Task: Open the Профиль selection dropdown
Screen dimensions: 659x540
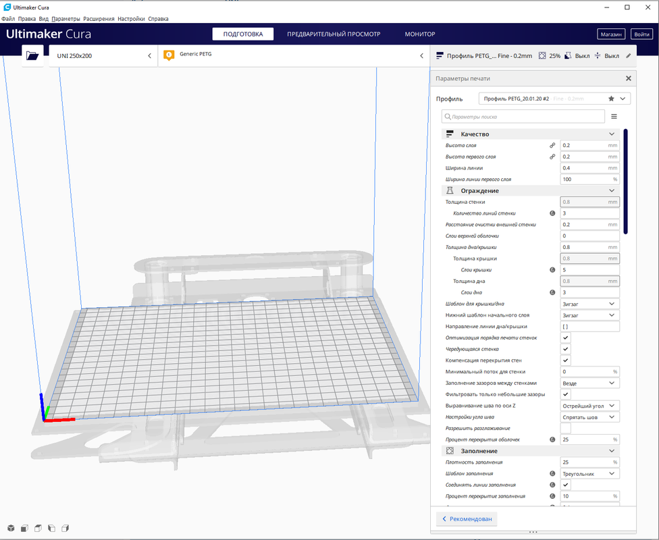Action: pos(554,99)
